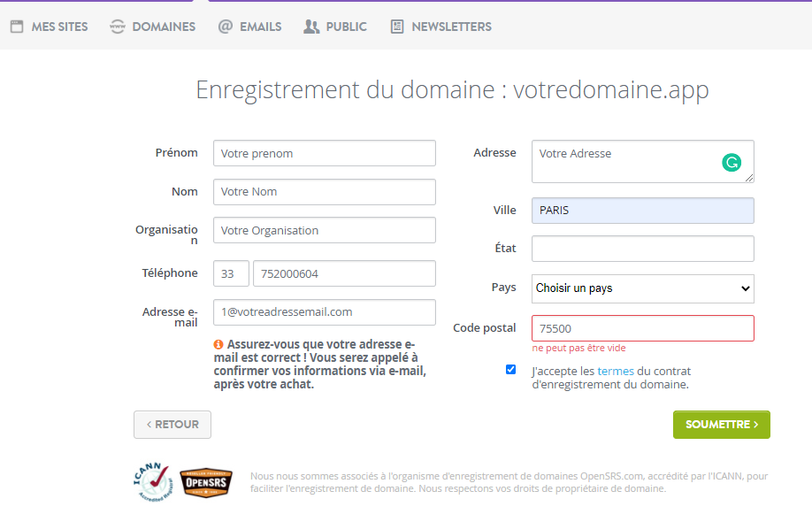
Task: Click the ICANN accredited registrar logo
Action: click(153, 482)
